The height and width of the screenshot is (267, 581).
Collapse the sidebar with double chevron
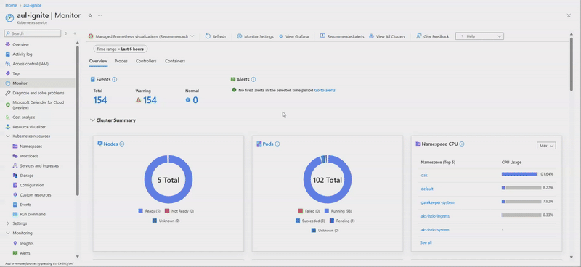pyautogui.click(x=75, y=33)
